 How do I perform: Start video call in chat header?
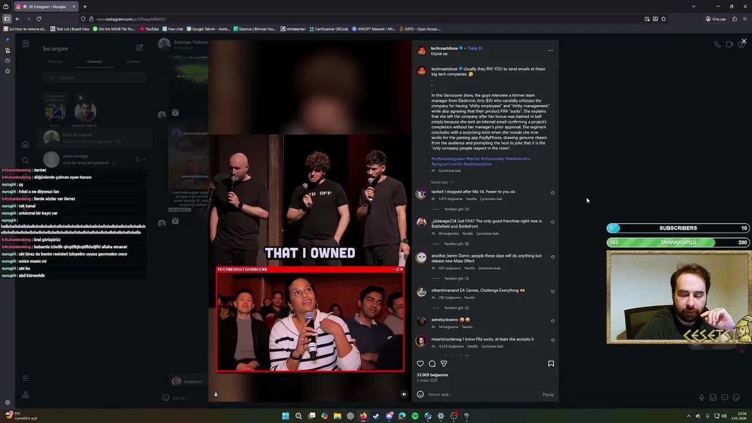tap(729, 44)
